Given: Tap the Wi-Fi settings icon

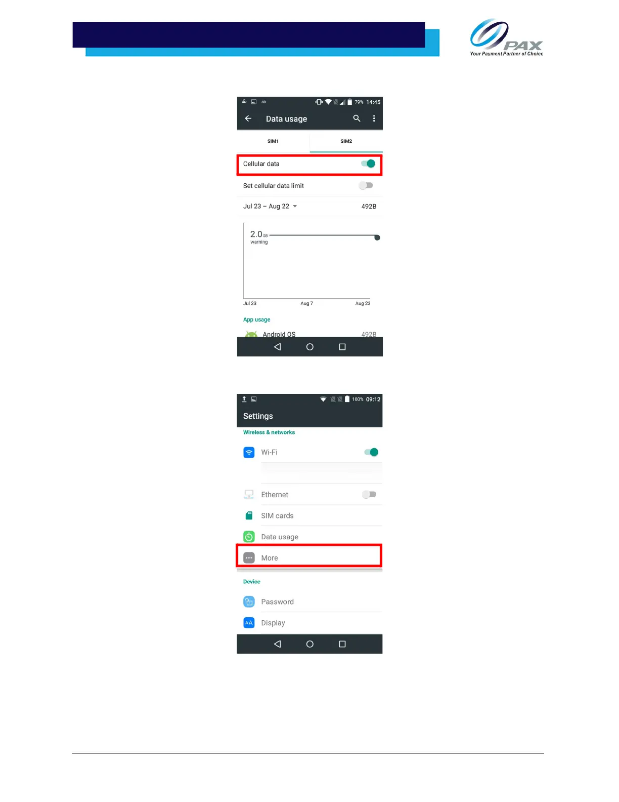Looking at the screenshot, I should click(249, 452).
